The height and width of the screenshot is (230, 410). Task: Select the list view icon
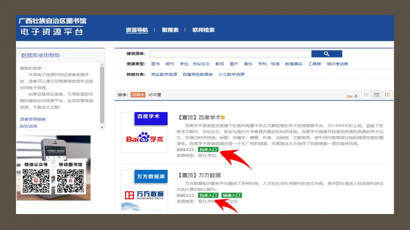387,95
